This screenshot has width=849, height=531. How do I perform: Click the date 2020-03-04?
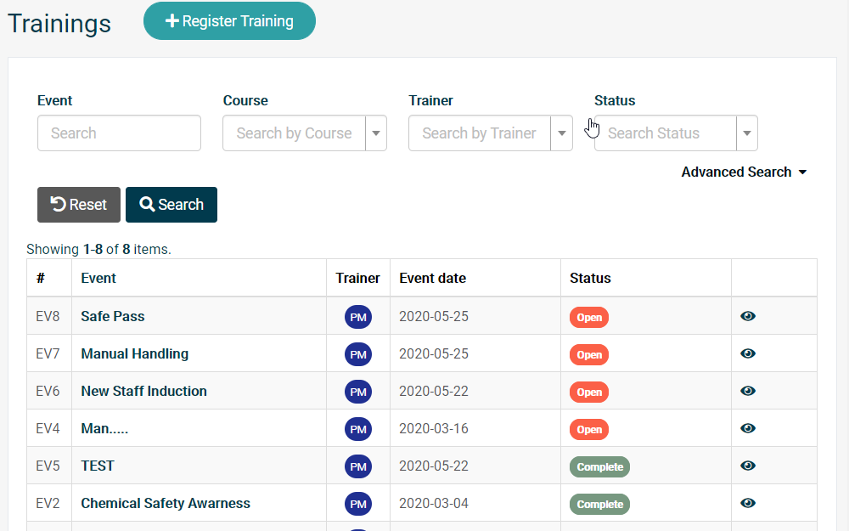(x=434, y=503)
